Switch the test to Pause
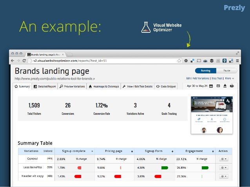The height and width of the screenshot is (187, 250). [x=227, y=71]
